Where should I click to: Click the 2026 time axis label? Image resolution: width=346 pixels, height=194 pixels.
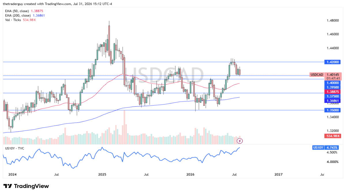tap(190, 174)
